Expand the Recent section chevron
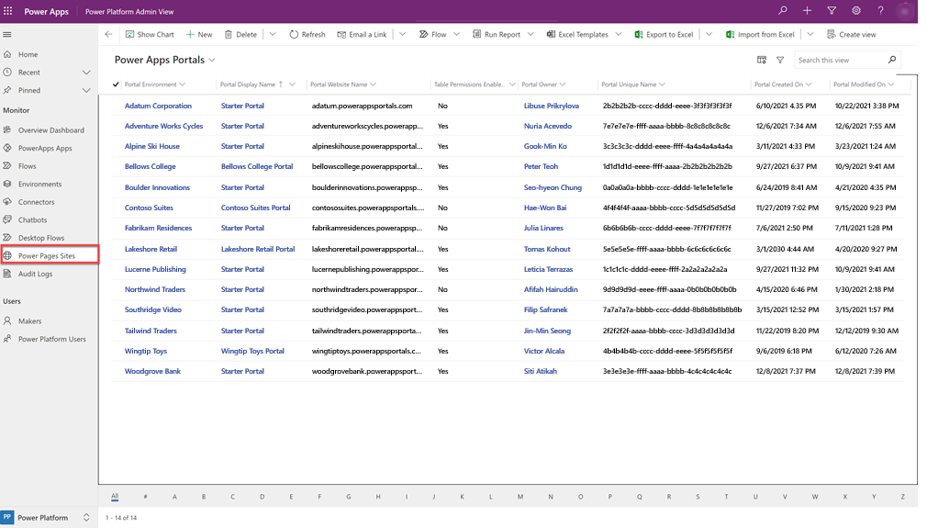 pyautogui.click(x=86, y=73)
